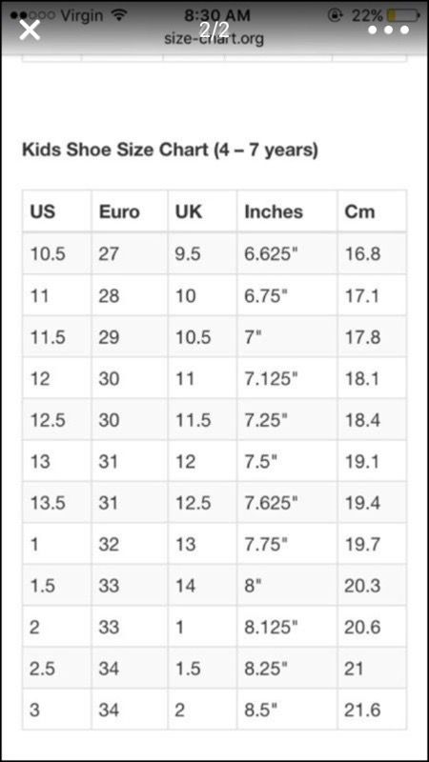Select the Kids Shoe Size Chart heading
429x762 pixels.
[x=170, y=150]
